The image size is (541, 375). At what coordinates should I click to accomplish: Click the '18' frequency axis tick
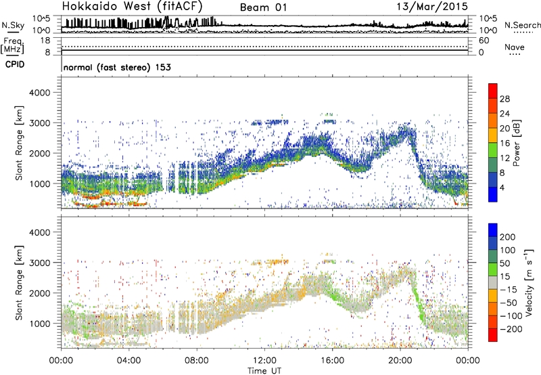point(45,41)
